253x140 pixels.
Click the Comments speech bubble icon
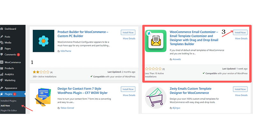point(2,55)
